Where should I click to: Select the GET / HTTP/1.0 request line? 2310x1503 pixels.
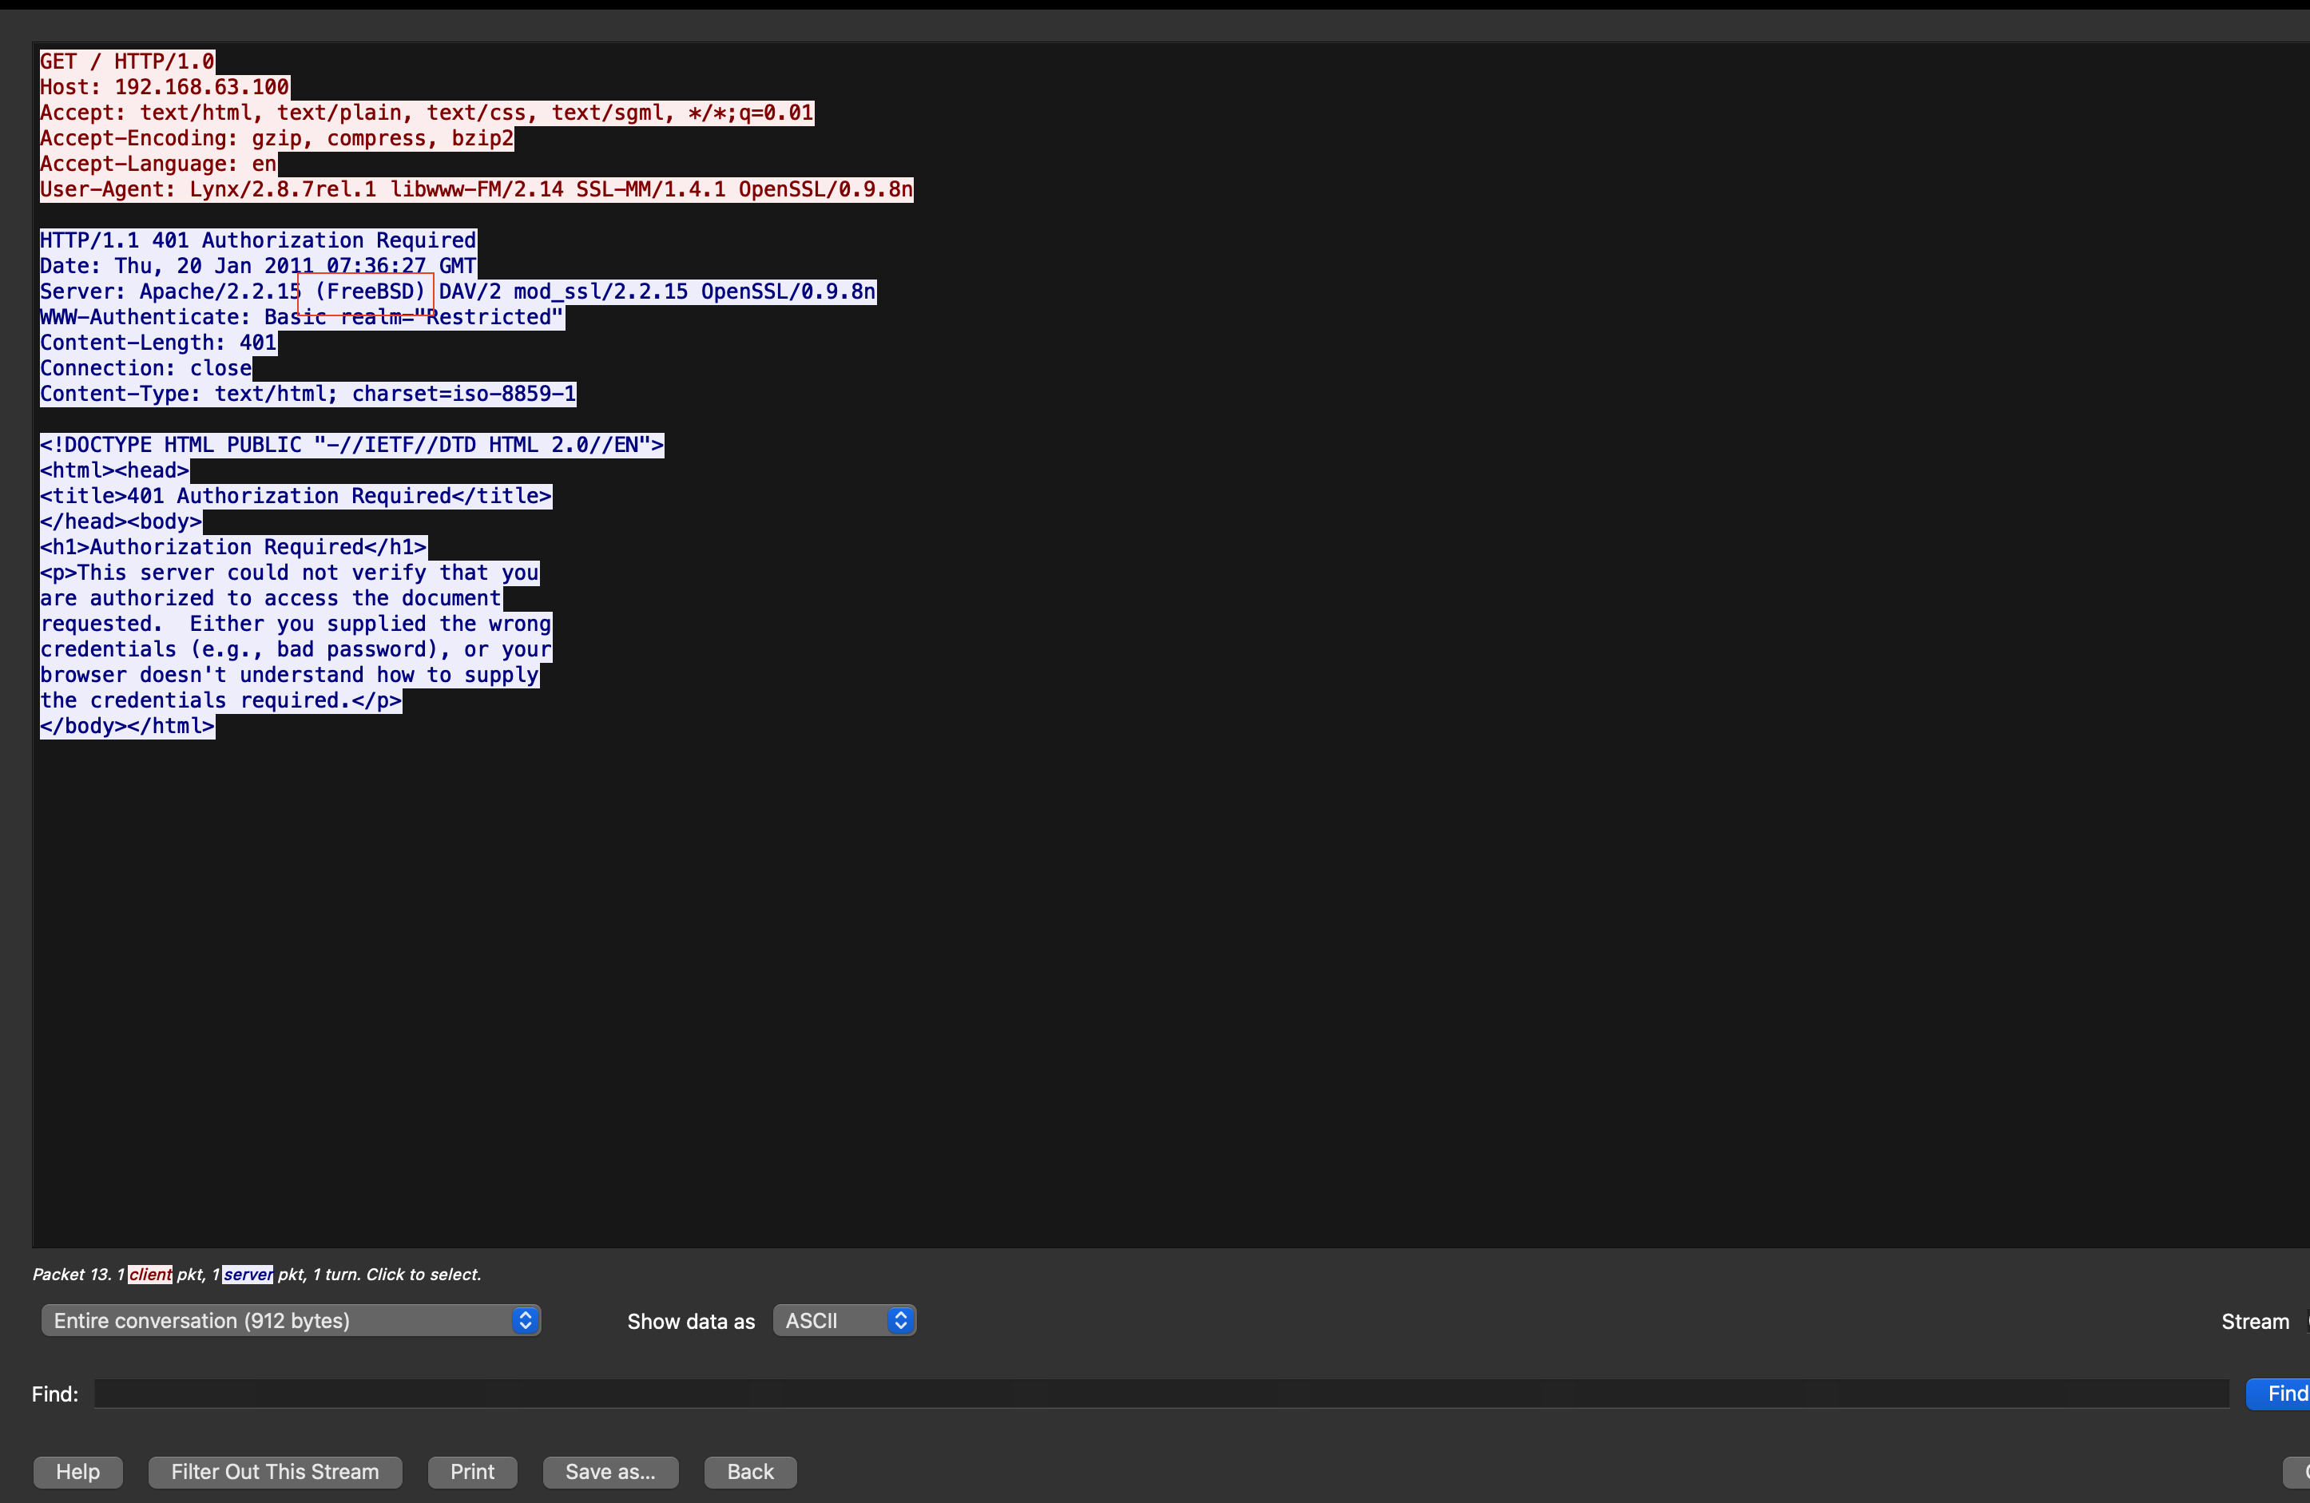coord(126,61)
